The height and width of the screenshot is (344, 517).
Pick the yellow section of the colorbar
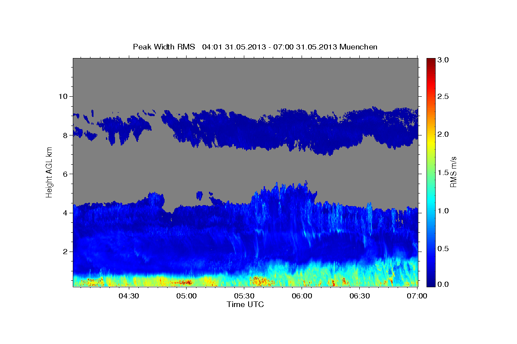click(x=430, y=142)
